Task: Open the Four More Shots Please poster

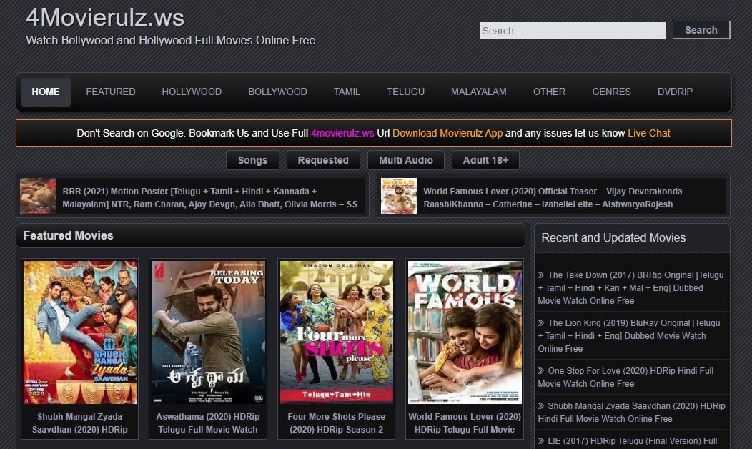Action: tap(336, 332)
